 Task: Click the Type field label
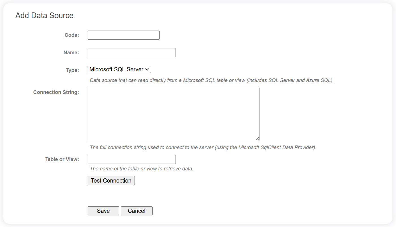(72, 70)
